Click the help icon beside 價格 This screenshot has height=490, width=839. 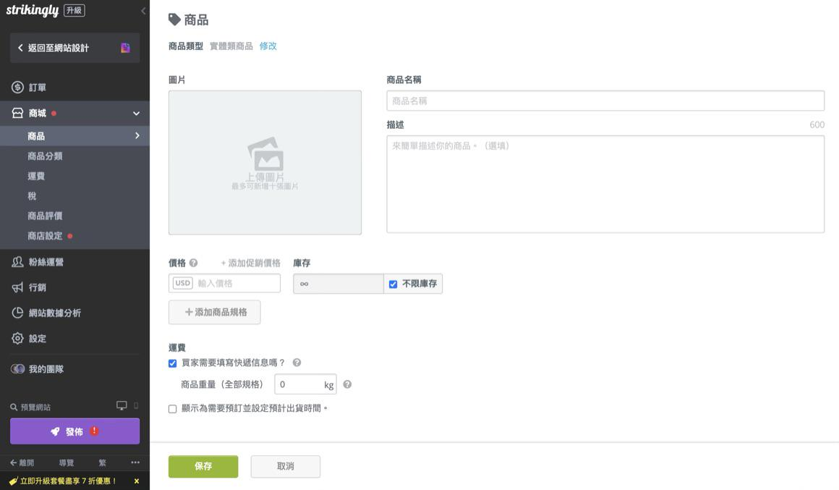point(193,263)
